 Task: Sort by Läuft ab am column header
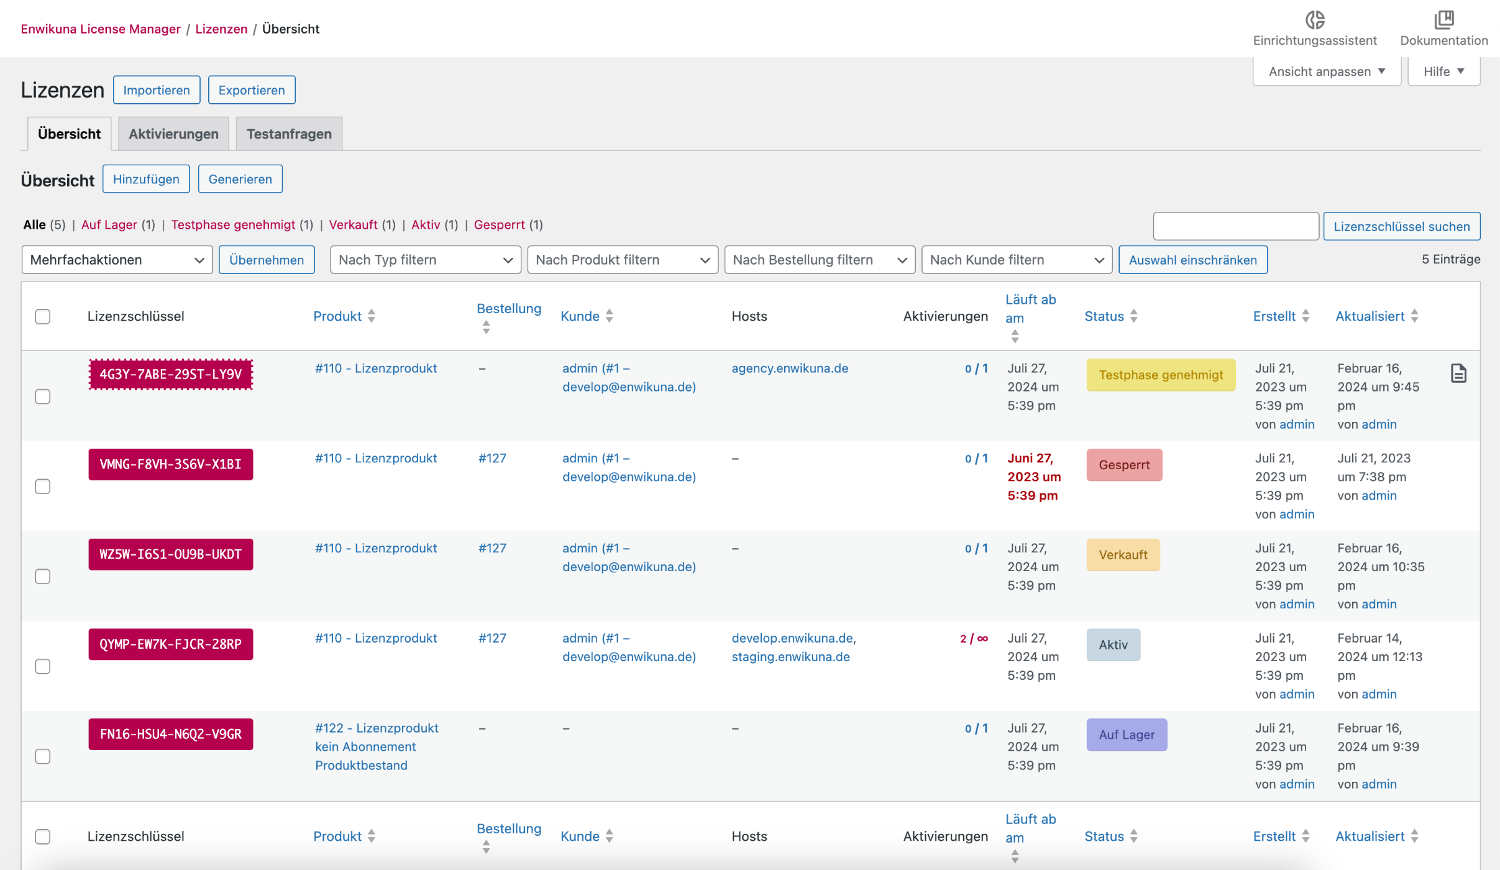coord(1030,317)
